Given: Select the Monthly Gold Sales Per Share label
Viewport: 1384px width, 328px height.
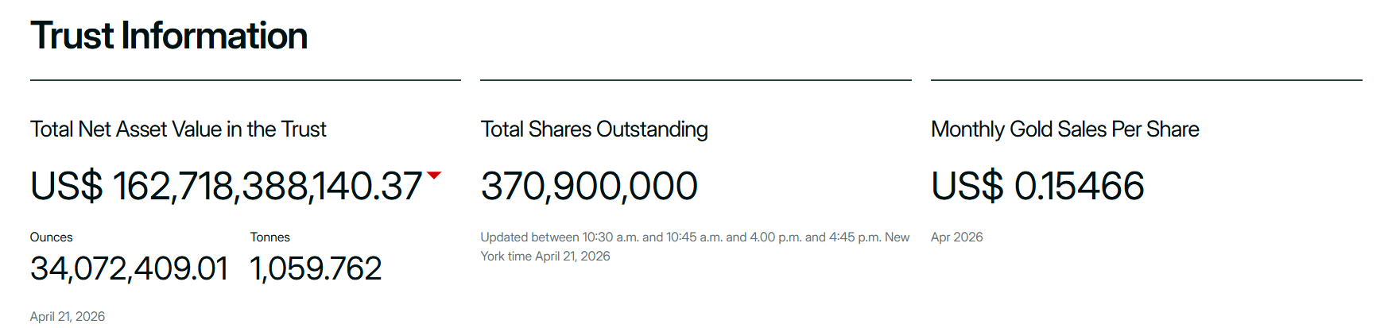Looking at the screenshot, I should [x=1064, y=129].
